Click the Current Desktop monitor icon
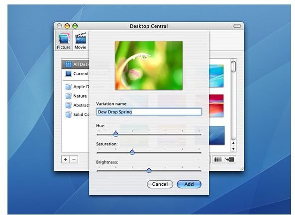The image size is (295, 215). (68, 74)
